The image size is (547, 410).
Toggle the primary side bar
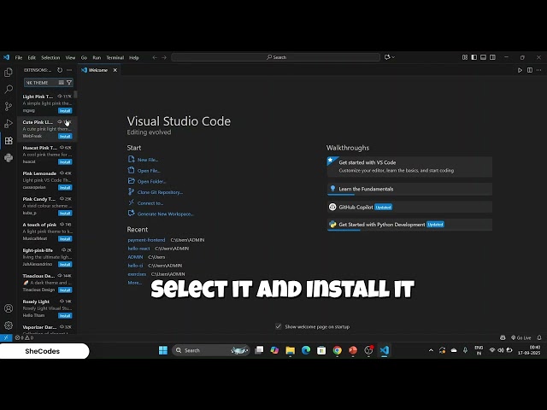[474, 57]
